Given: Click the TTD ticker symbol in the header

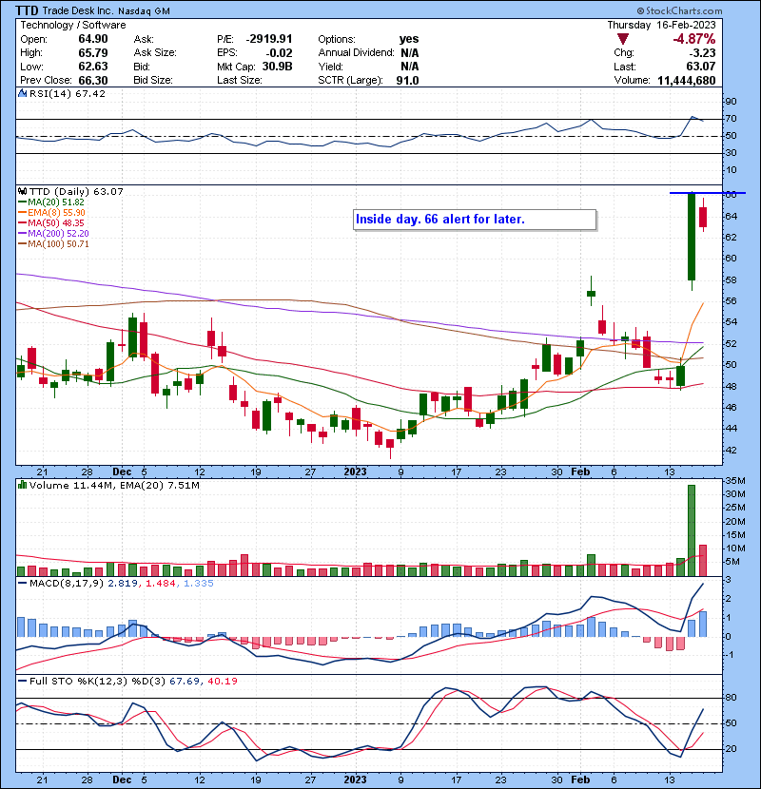Looking at the screenshot, I should click(27, 10).
